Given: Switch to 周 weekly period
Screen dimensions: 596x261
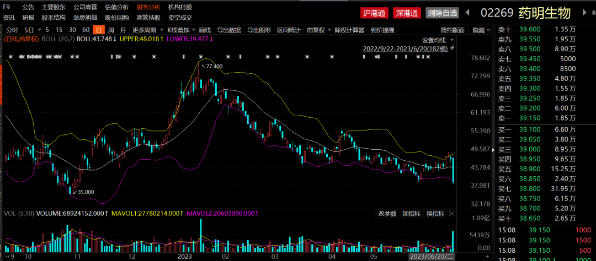Looking at the screenshot, I should (x=111, y=30).
